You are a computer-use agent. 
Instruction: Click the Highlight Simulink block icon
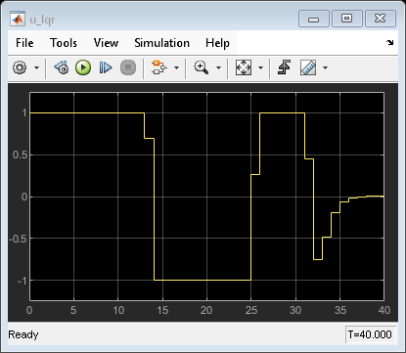pyautogui.click(x=158, y=67)
